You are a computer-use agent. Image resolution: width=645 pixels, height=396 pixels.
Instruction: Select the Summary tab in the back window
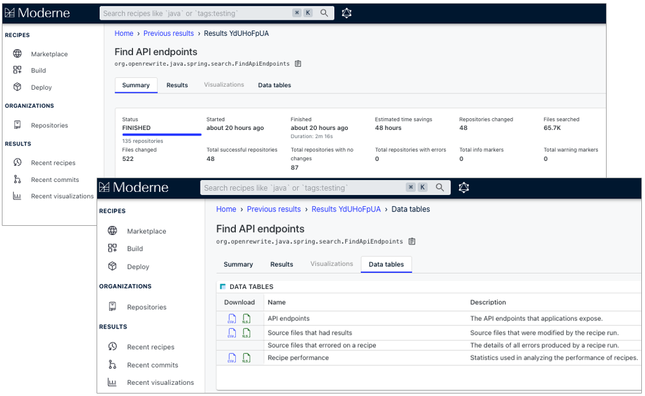[136, 85]
